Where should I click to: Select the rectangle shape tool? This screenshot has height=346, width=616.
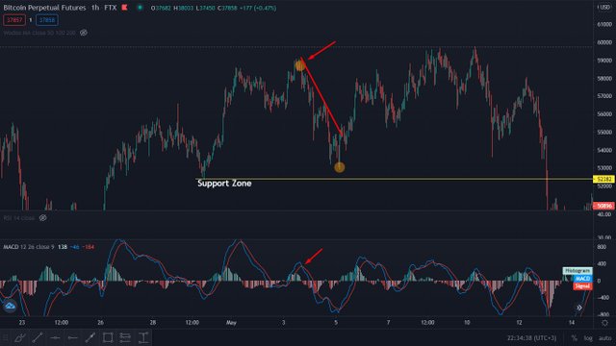click(108, 337)
